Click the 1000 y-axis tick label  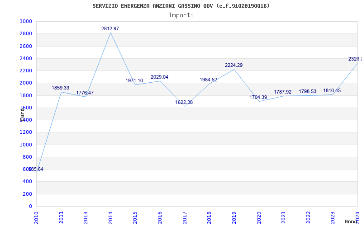[26, 145]
